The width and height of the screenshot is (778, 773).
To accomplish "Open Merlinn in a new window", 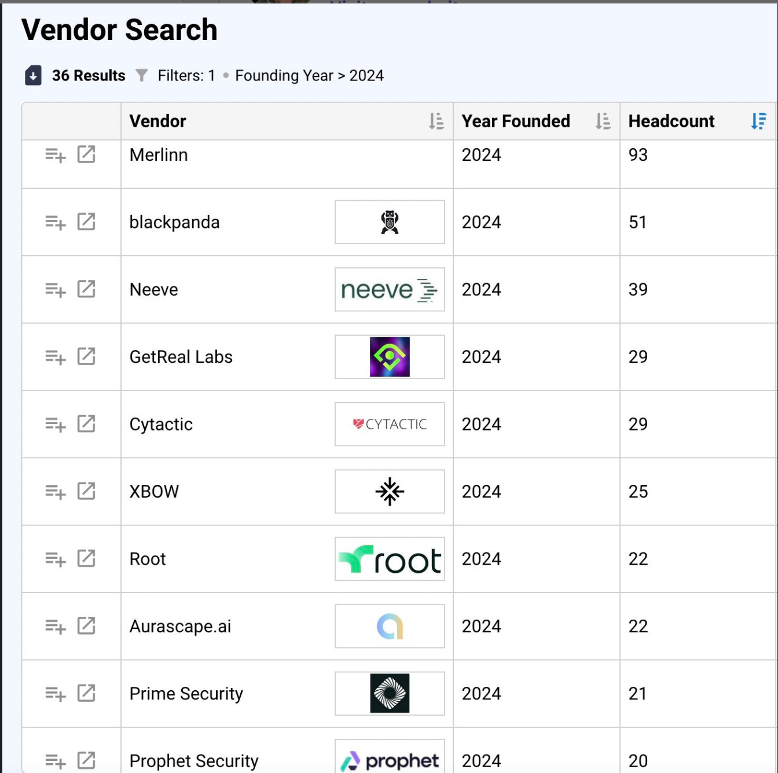I will [x=86, y=154].
